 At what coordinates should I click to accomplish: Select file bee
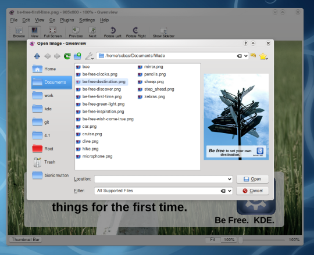[83, 67]
